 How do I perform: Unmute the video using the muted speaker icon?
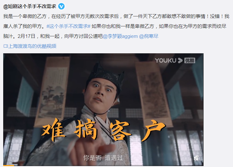[x=196, y=158]
